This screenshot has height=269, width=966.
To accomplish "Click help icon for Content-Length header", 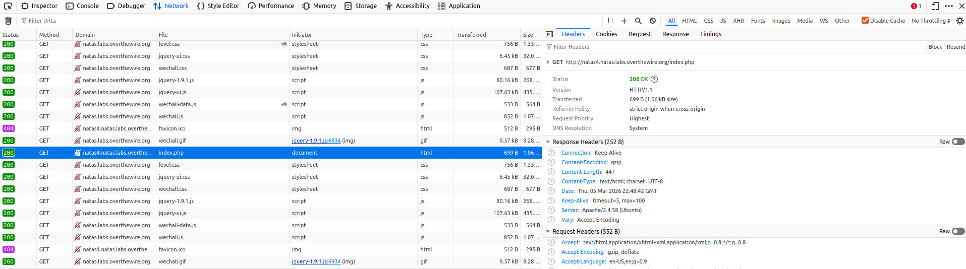I will (x=551, y=172).
